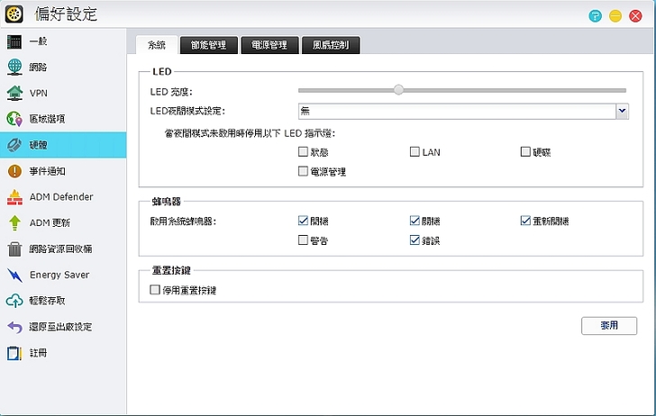Select the 事件通知 alert icon
Viewport: 656px width, 416px height.
(x=14, y=171)
